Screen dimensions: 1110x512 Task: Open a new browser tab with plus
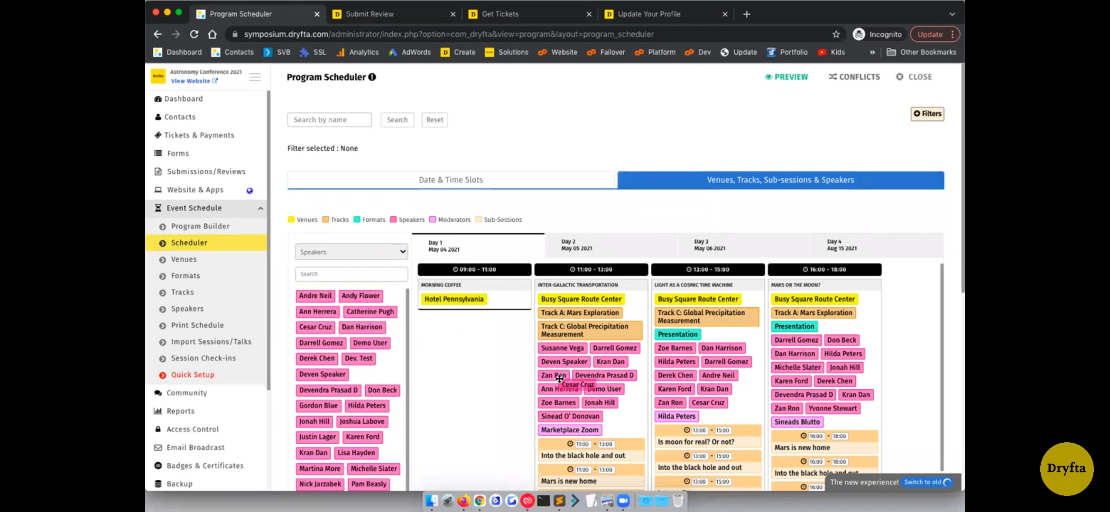click(x=746, y=14)
